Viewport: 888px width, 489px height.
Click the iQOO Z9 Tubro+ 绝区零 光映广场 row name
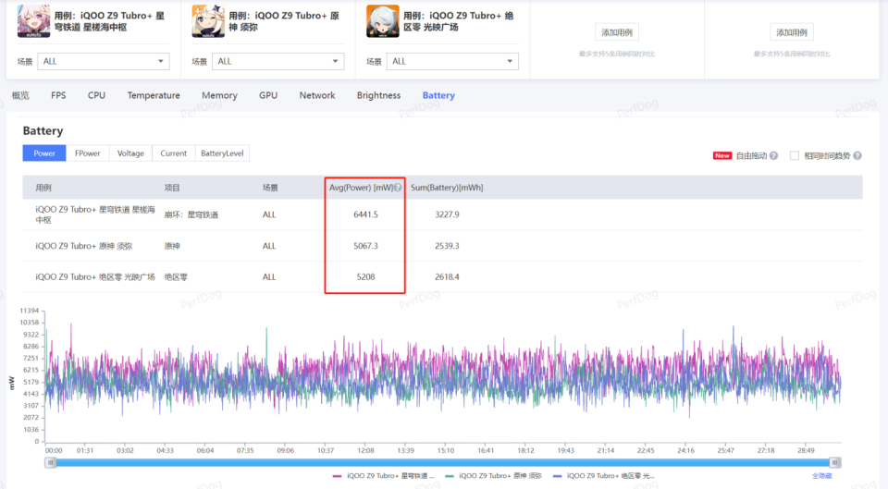point(95,276)
